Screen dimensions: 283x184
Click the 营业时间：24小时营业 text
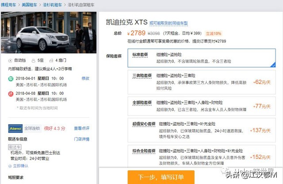tap(30, 158)
